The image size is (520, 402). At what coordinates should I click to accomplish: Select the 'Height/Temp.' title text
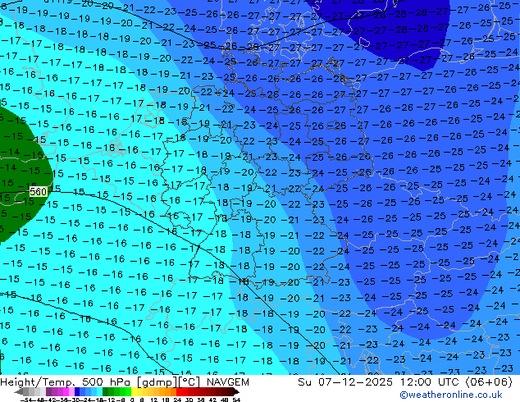(x=37, y=382)
